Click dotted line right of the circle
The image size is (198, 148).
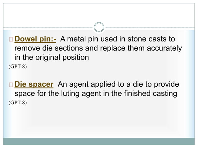pyautogui.click(x=149, y=27)
